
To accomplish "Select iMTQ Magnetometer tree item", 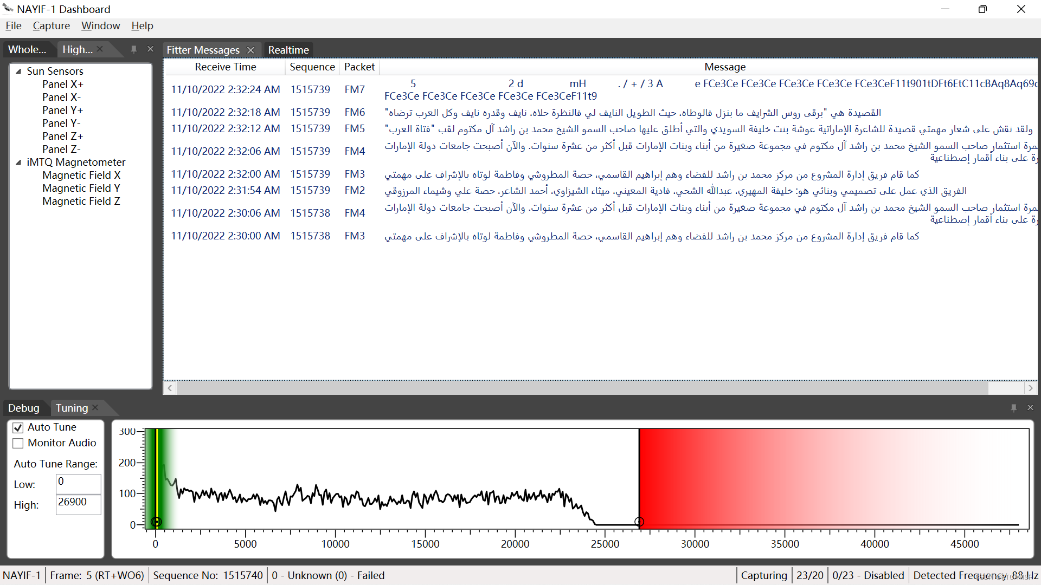I will click(x=76, y=162).
